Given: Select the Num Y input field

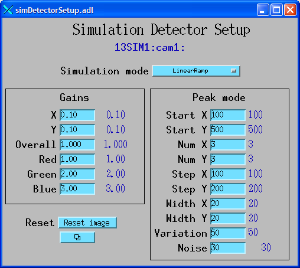Looking at the screenshot, I should 228,159.
